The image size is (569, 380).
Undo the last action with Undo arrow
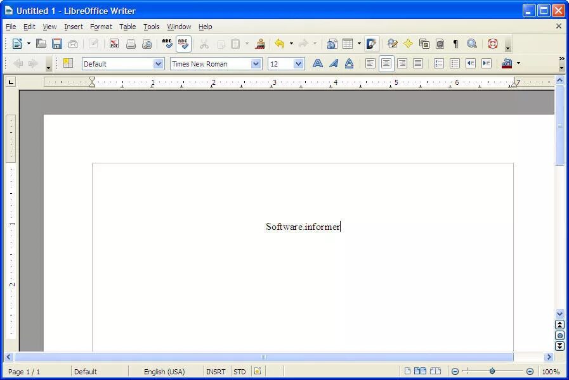tap(279, 44)
